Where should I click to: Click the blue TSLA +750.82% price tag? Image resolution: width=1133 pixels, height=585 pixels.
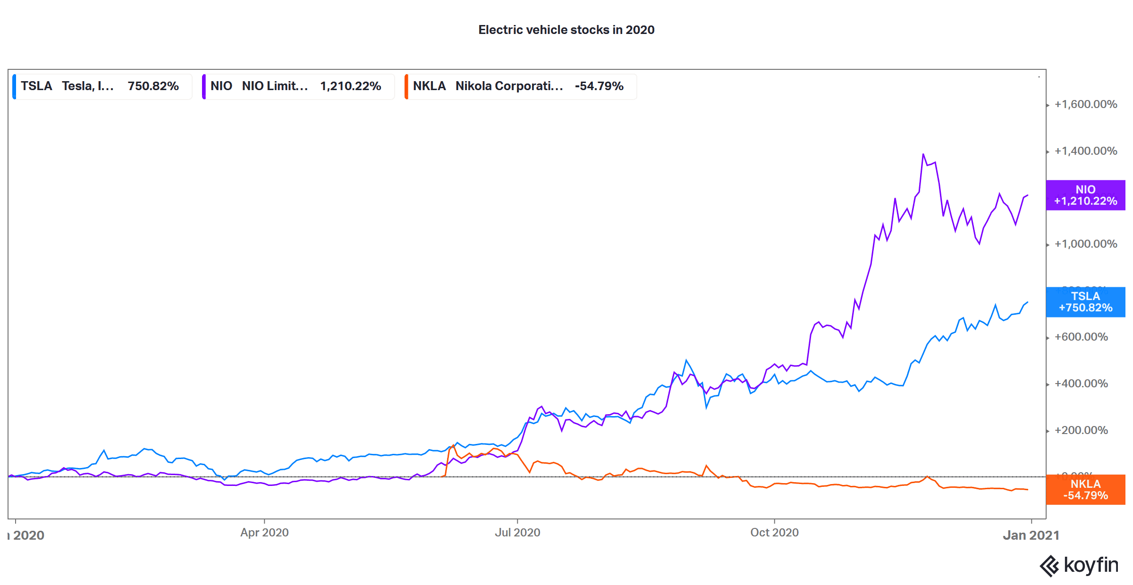click(x=1086, y=302)
